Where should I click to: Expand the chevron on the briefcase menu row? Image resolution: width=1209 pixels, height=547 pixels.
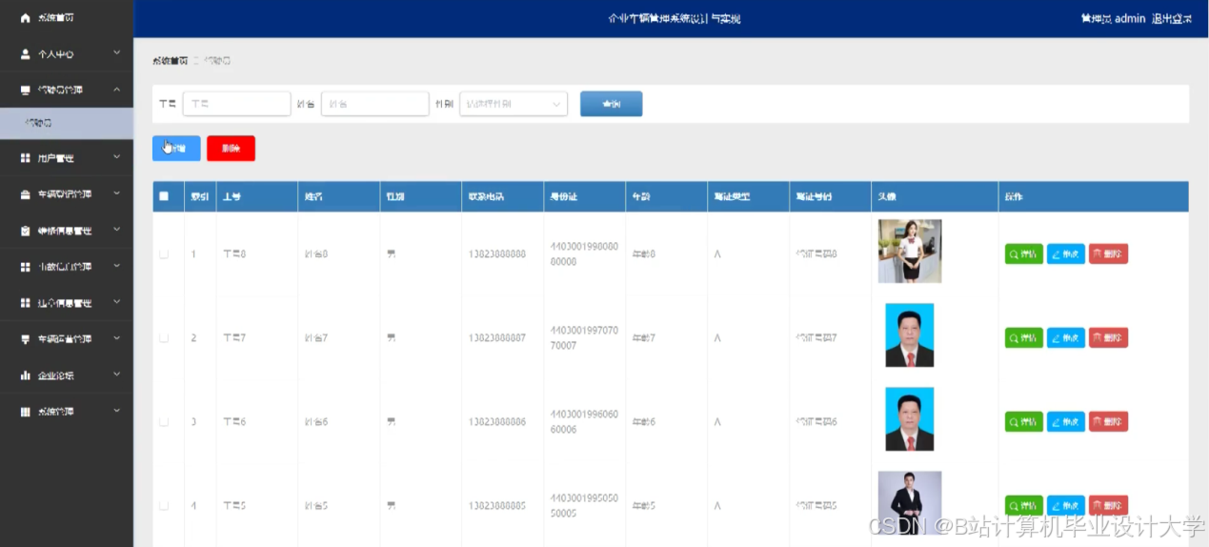(x=116, y=193)
